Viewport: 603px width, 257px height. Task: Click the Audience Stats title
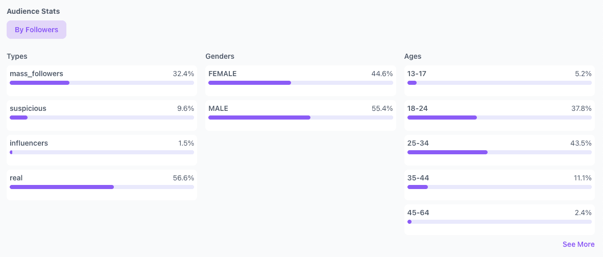pos(33,11)
